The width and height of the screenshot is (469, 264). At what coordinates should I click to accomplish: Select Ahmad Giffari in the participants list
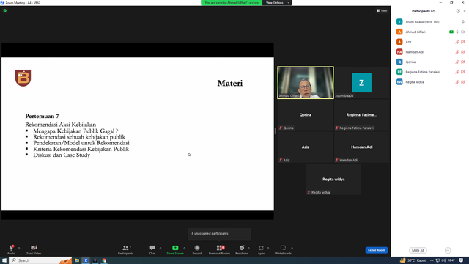430,32
